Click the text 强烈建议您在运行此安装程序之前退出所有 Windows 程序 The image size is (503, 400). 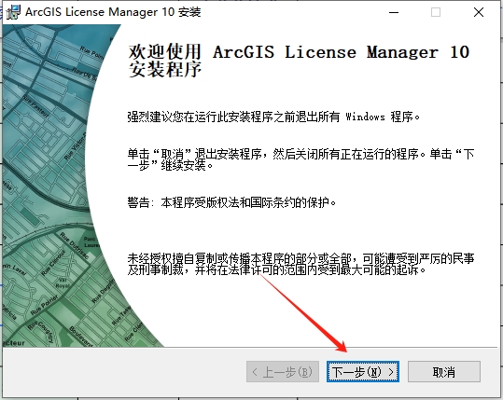coord(273,117)
